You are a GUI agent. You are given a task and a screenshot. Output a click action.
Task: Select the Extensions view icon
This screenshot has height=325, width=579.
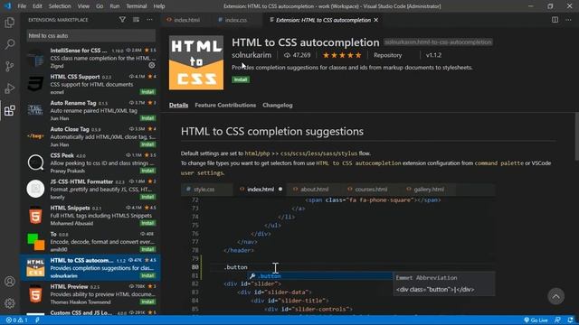(10, 110)
